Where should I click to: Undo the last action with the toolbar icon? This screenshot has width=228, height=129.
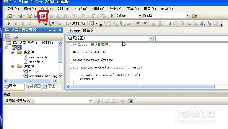click(74, 16)
